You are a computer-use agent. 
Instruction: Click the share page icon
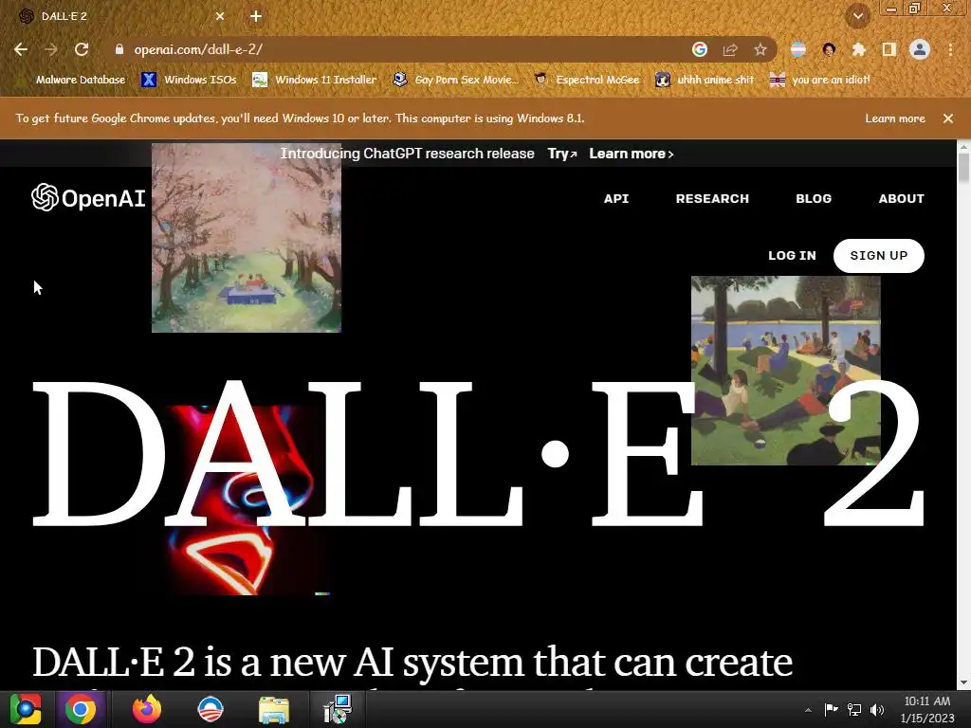click(x=730, y=49)
